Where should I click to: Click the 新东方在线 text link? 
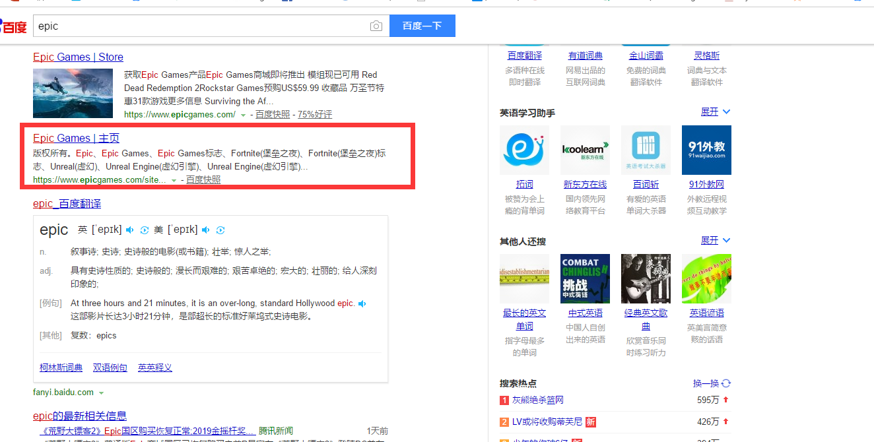tap(585, 185)
